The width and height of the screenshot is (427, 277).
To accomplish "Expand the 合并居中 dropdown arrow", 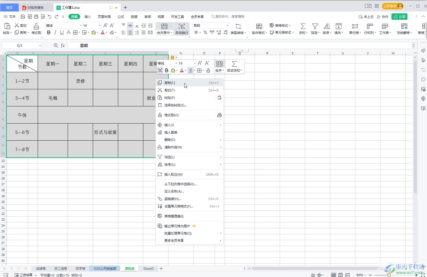I will click(x=171, y=33).
